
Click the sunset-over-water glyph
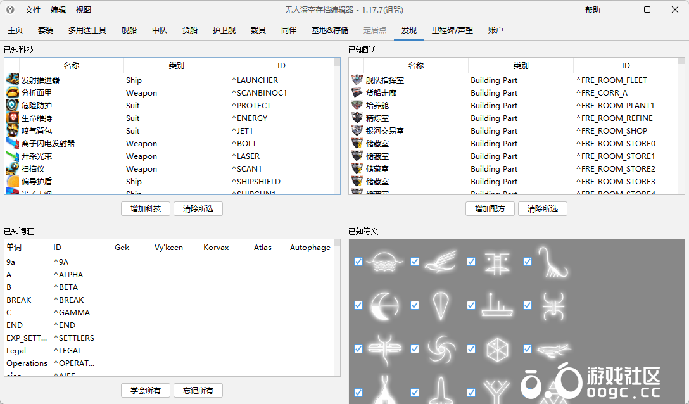pyautogui.click(x=384, y=262)
